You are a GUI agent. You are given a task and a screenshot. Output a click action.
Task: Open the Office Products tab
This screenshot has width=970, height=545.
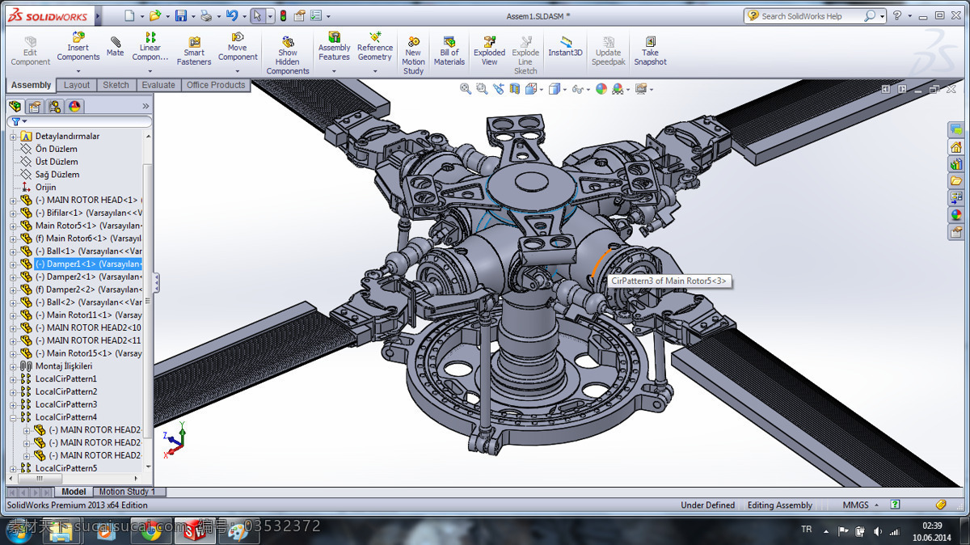(x=216, y=85)
